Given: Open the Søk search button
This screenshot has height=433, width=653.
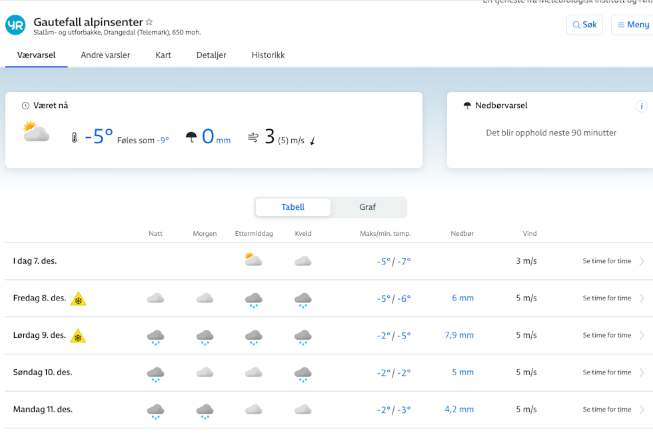Looking at the screenshot, I should (x=584, y=25).
